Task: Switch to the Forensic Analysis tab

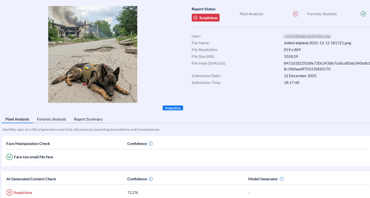Action: (x=51, y=119)
